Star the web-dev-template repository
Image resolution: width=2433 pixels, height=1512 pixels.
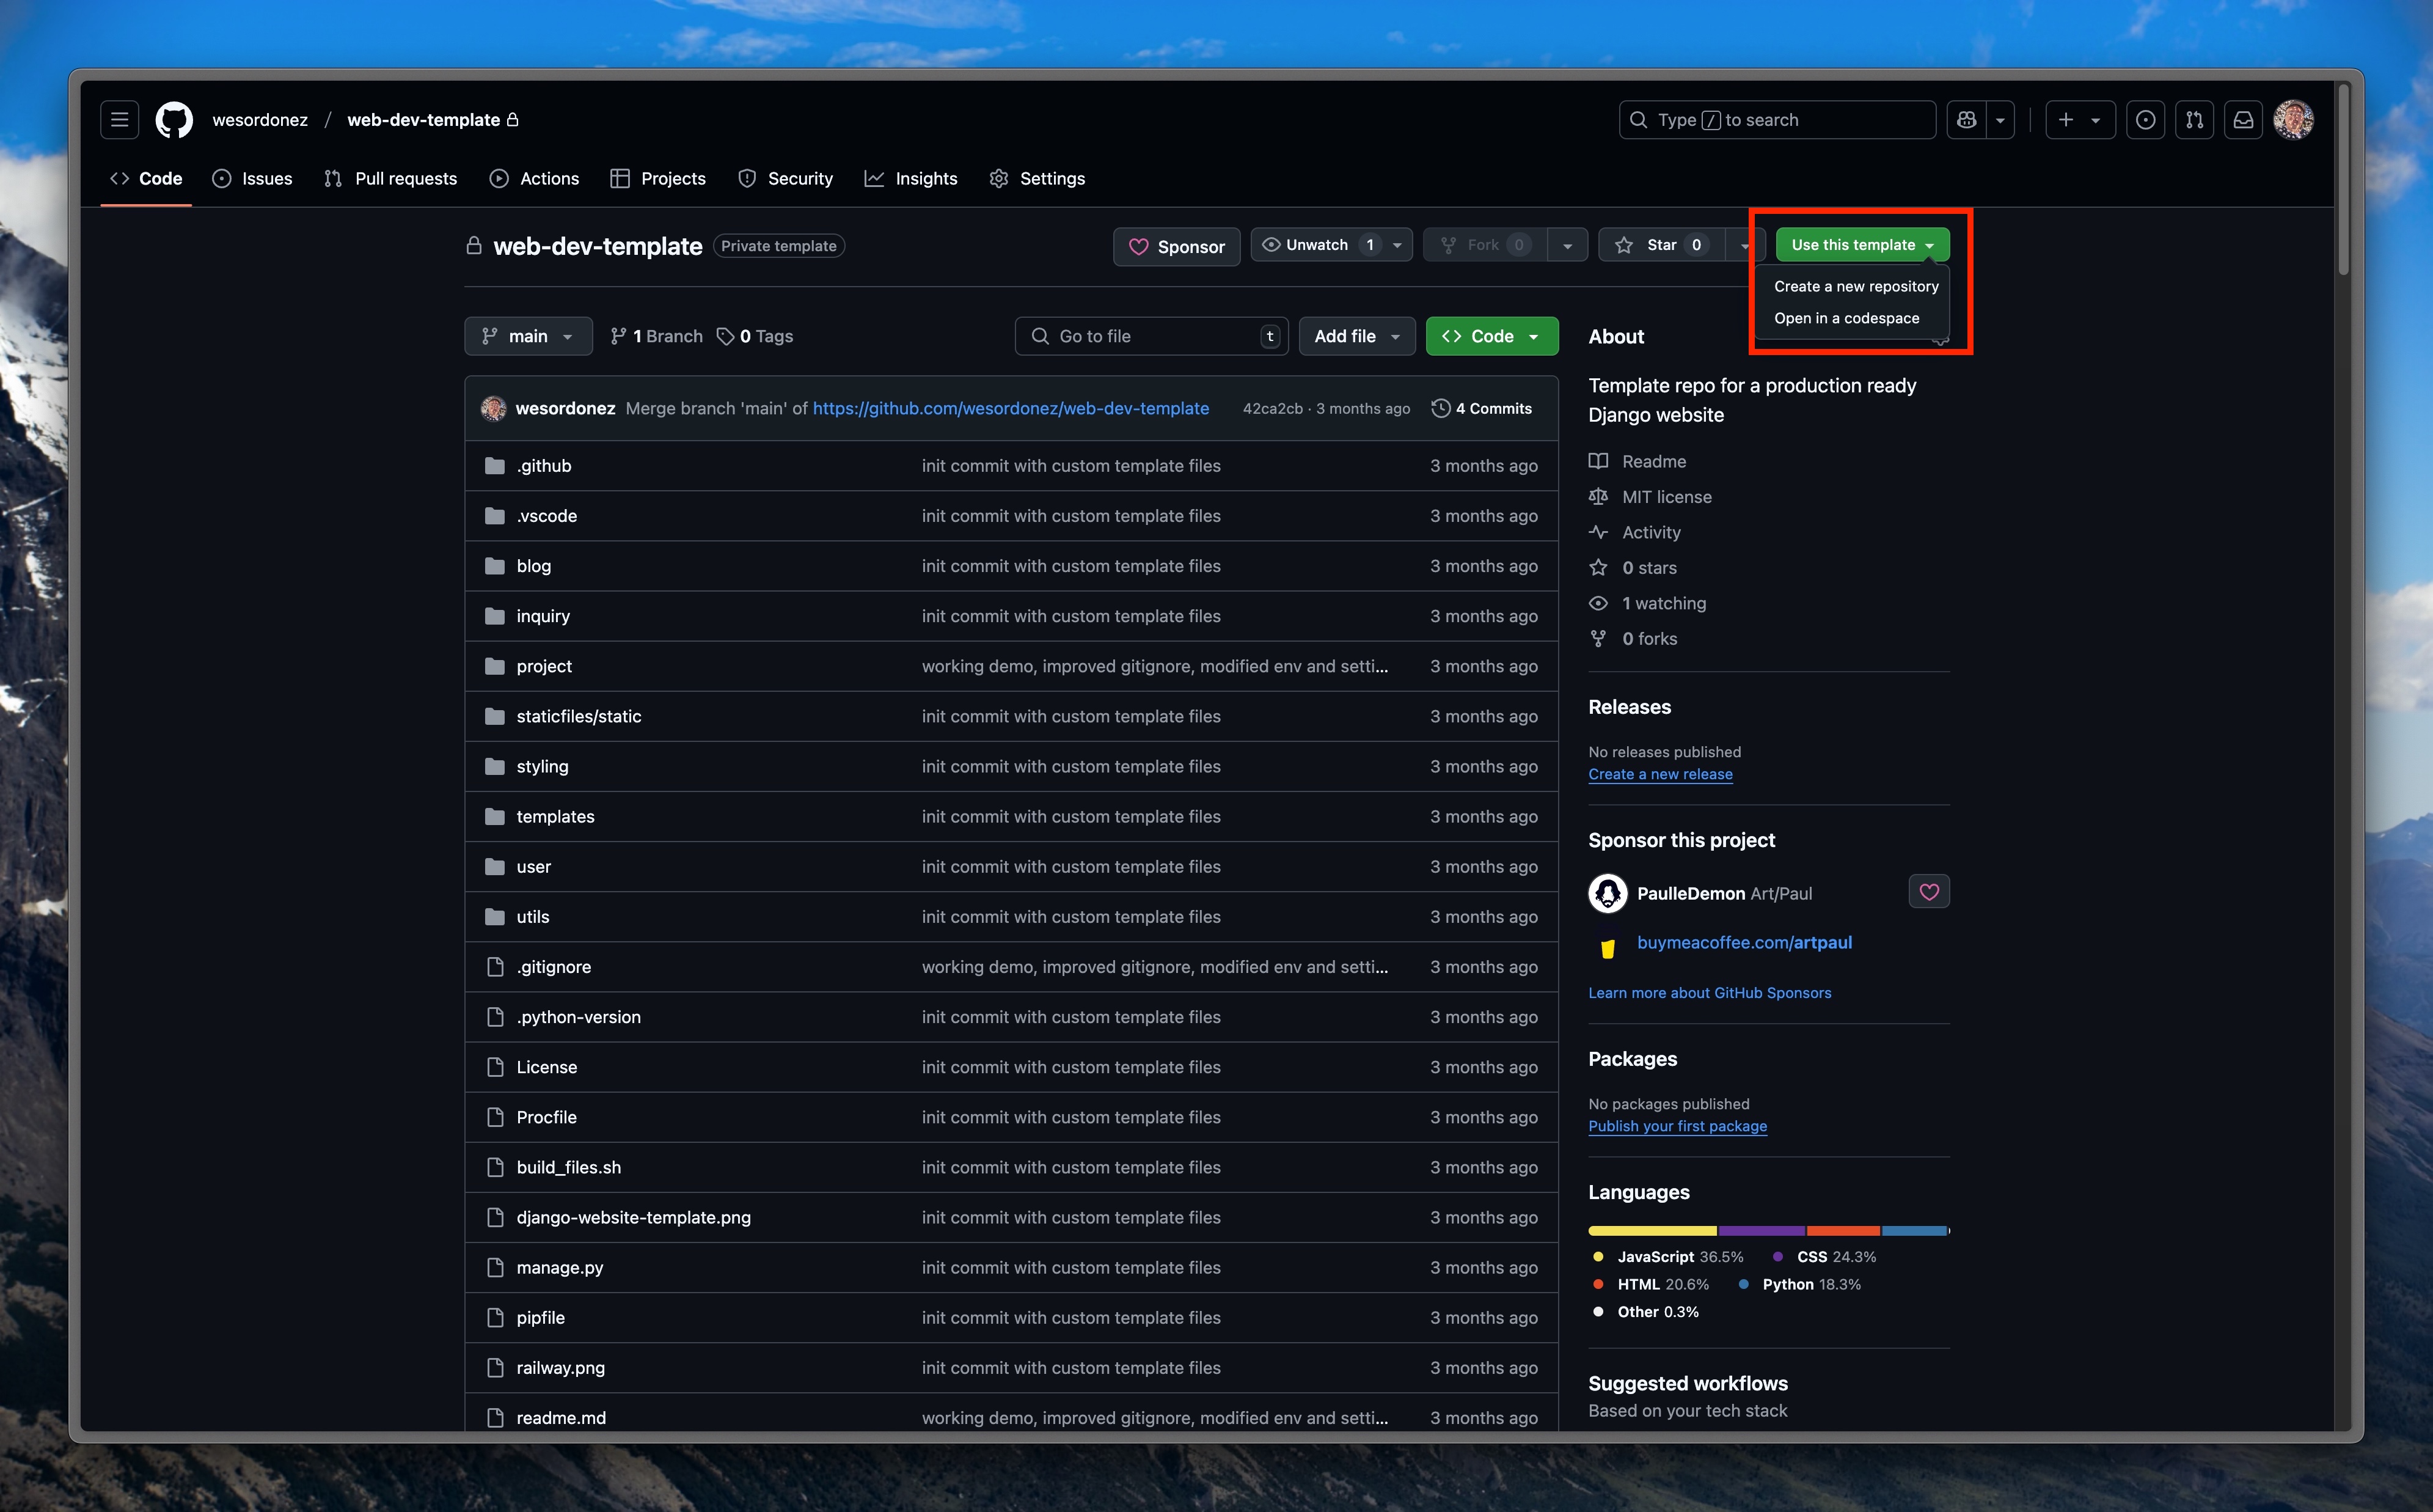tap(1661, 245)
